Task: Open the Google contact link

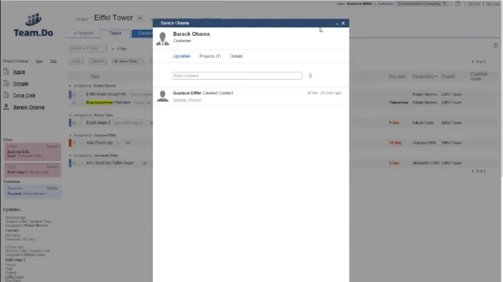Action: (x=20, y=83)
